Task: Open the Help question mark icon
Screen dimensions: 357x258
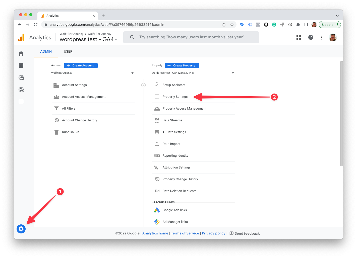Action: [311, 37]
